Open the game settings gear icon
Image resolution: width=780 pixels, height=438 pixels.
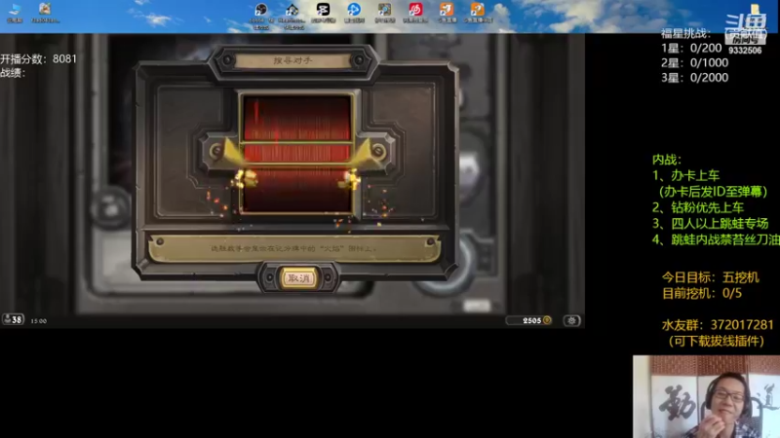(x=571, y=321)
